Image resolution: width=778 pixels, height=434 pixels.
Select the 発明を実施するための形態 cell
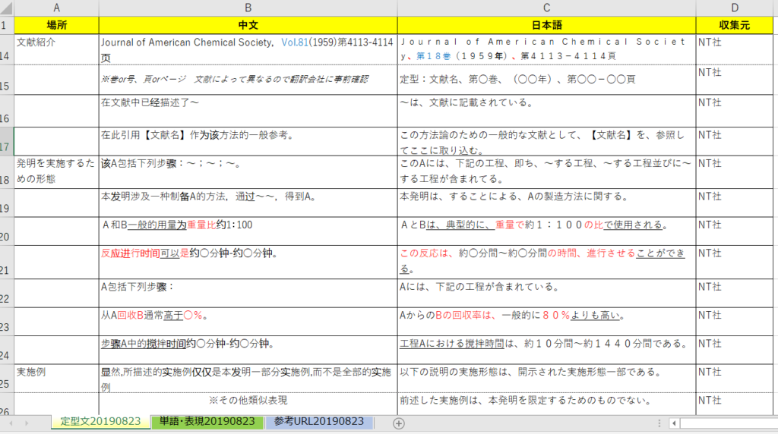[x=56, y=172]
